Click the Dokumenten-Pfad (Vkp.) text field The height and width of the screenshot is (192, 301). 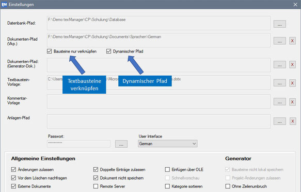pos(159,40)
